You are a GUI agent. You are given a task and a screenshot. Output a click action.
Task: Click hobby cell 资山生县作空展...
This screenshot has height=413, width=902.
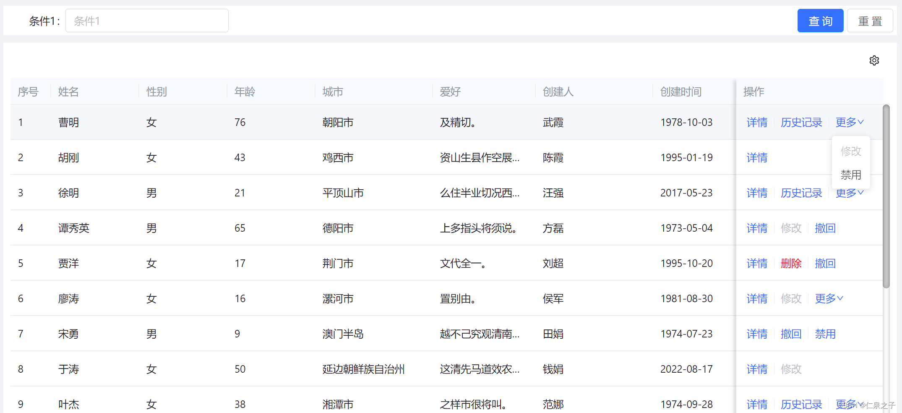tap(480, 157)
